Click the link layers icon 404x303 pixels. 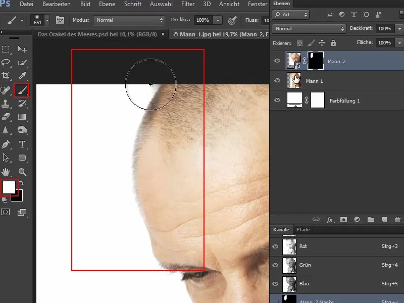(x=316, y=220)
